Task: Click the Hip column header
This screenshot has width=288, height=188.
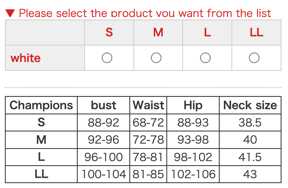Action: coord(193,105)
